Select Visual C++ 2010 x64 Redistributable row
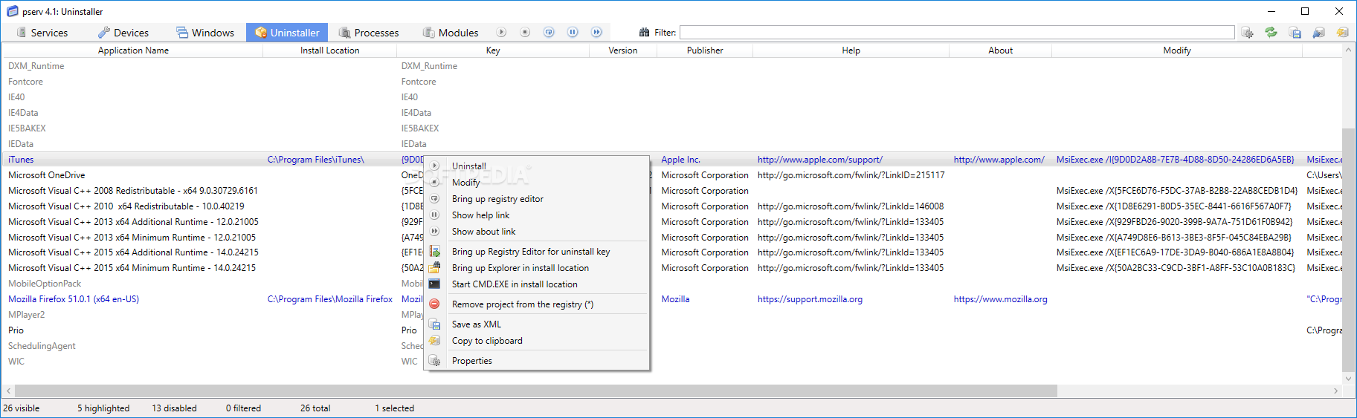The width and height of the screenshot is (1357, 418). pos(673,206)
